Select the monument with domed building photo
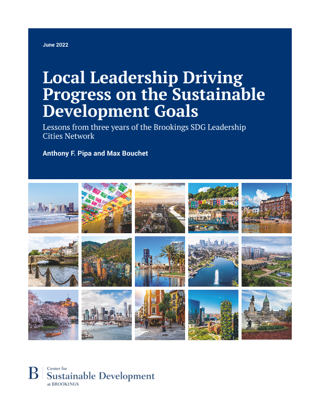 pos(267,315)
